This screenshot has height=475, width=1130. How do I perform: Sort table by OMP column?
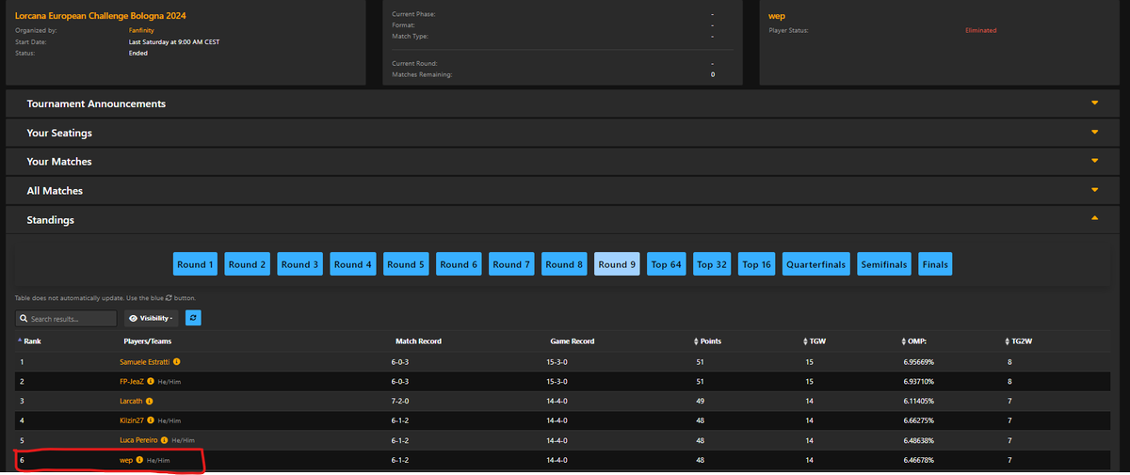click(915, 340)
